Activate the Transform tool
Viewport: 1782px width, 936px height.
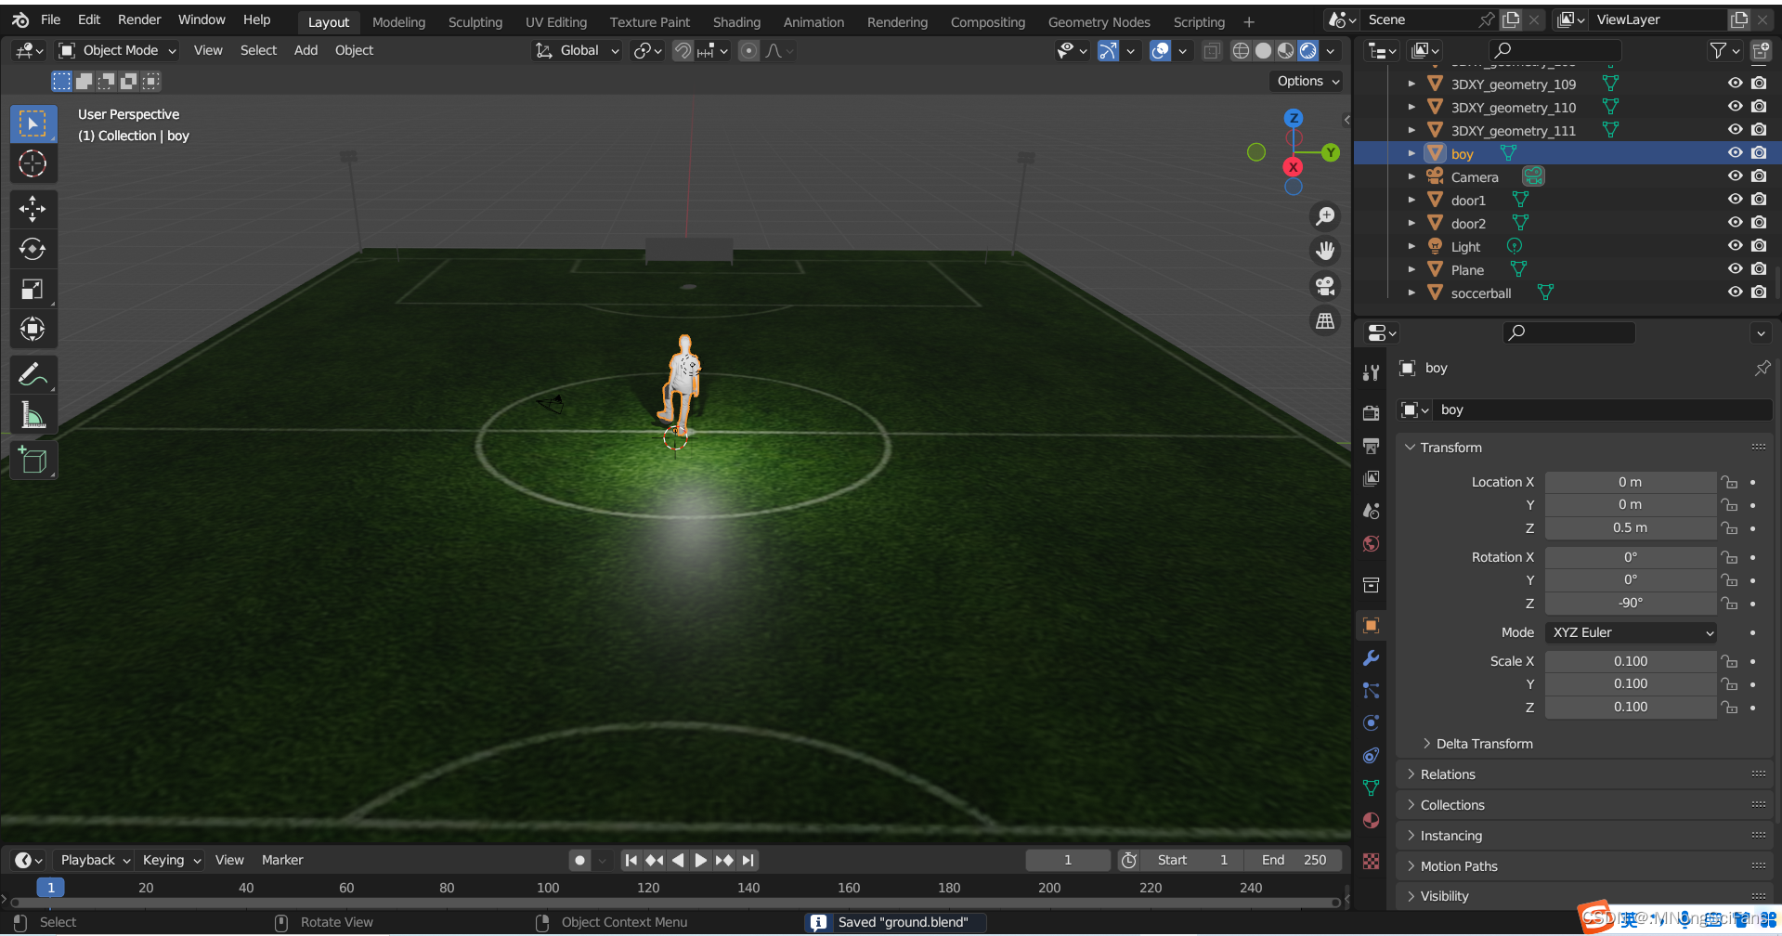click(33, 329)
